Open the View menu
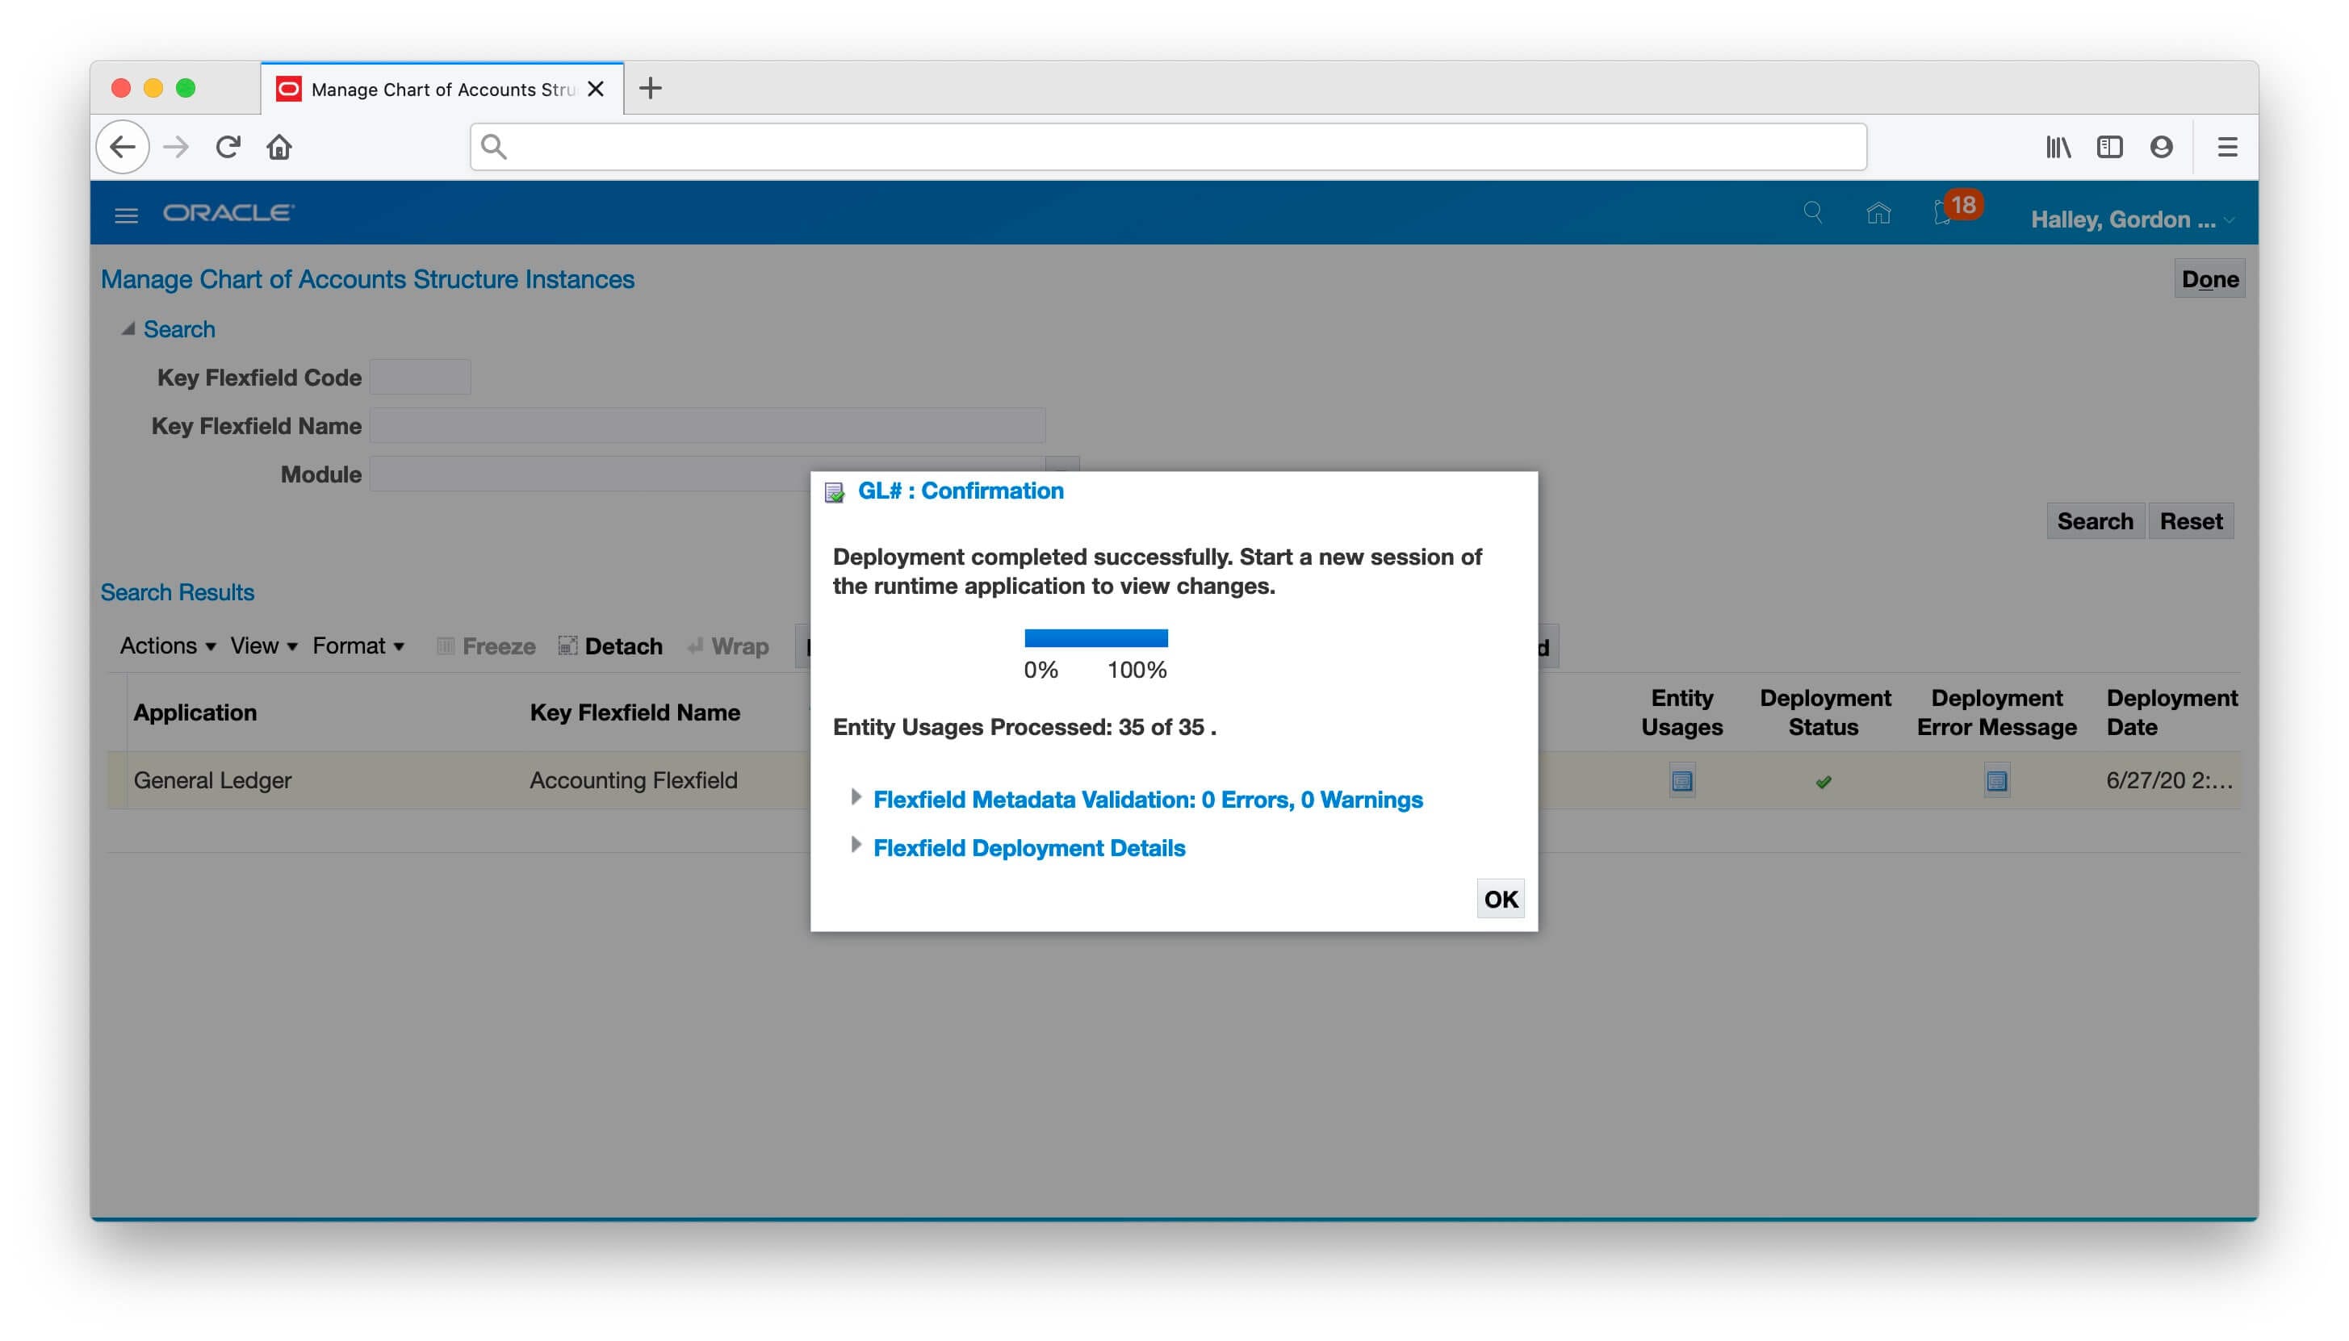The width and height of the screenshot is (2349, 1341). (263, 645)
